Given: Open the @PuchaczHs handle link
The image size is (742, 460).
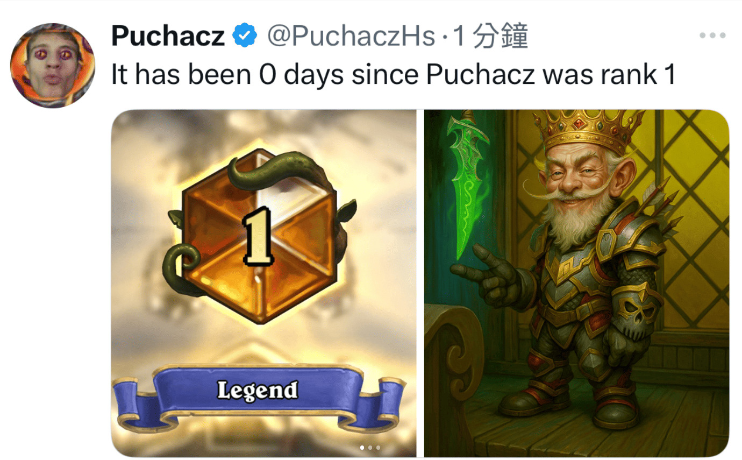Looking at the screenshot, I should coord(351,36).
